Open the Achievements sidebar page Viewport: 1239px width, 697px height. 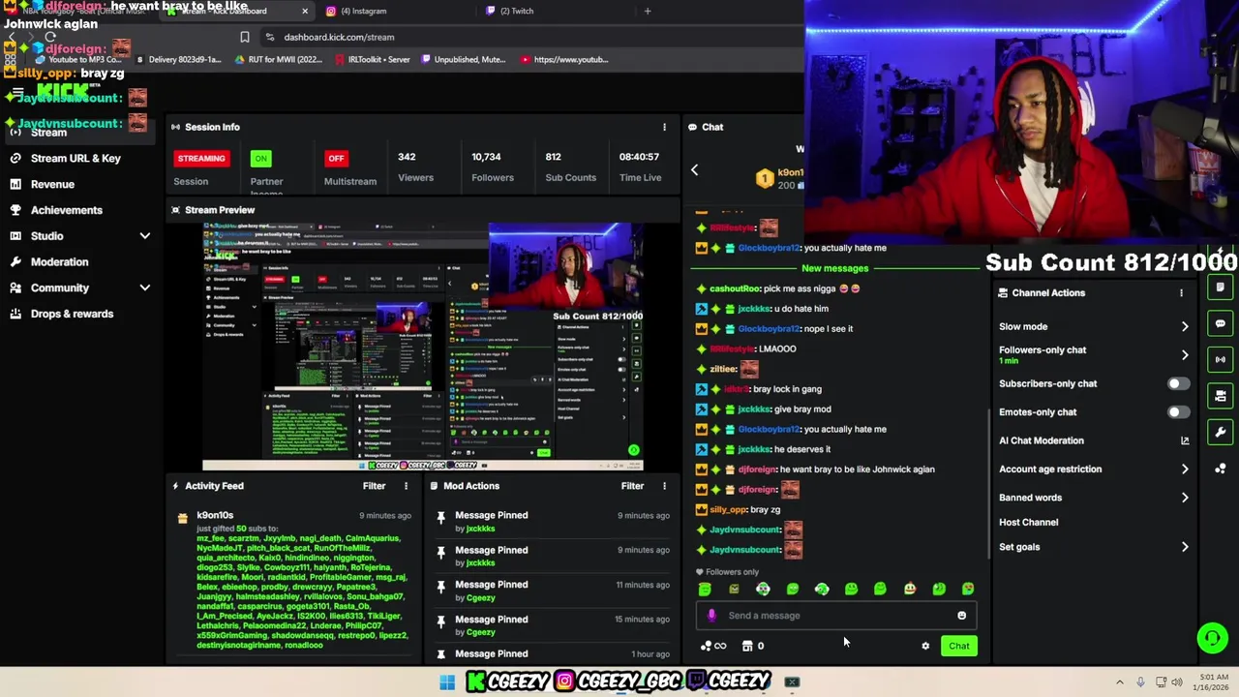(x=66, y=210)
